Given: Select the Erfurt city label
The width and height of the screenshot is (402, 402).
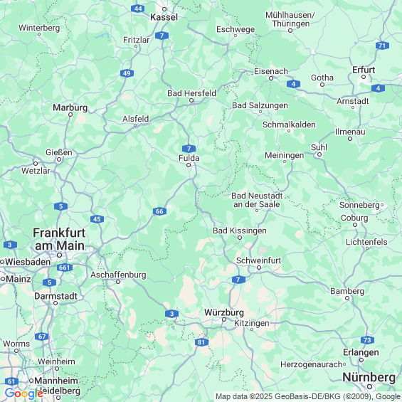Looking at the screenshot, I should [x=364, y=70].
